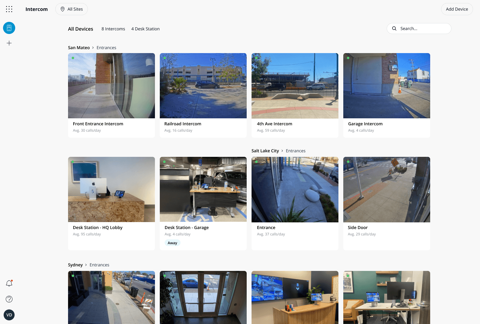This screenshot has height=324, width=480.
Task: Click the Entrance device title
Action: click(x=266, y=228)
